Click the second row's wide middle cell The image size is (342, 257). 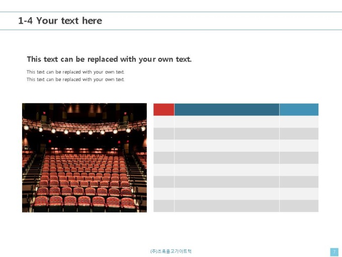[227, 134]
